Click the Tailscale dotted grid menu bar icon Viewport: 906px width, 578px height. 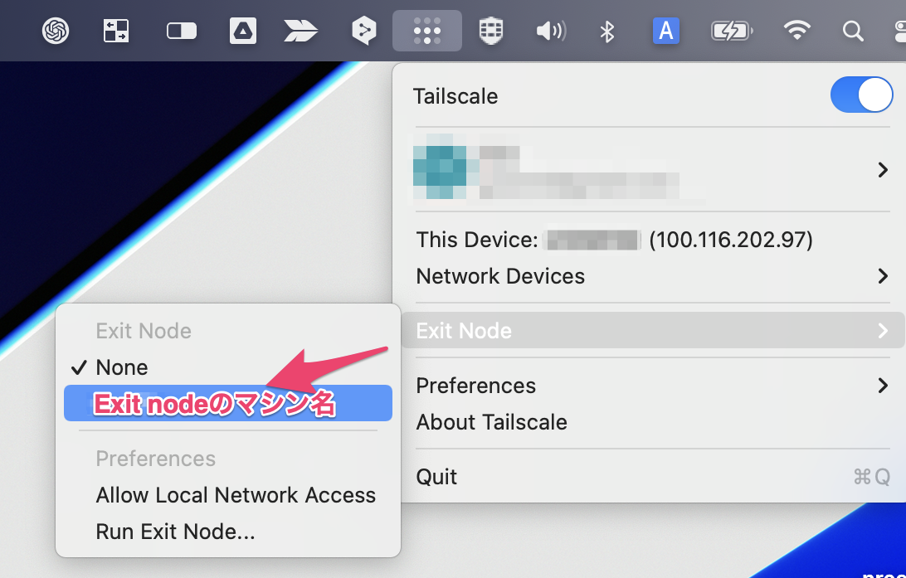click(426, 31)
